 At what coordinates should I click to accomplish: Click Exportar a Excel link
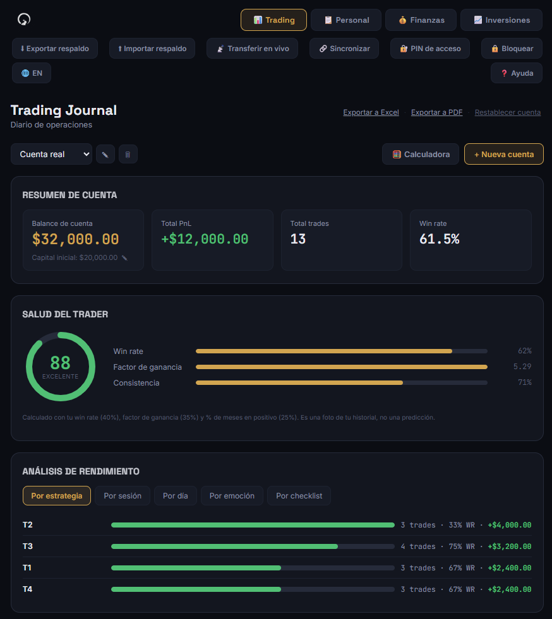(371, 112)
